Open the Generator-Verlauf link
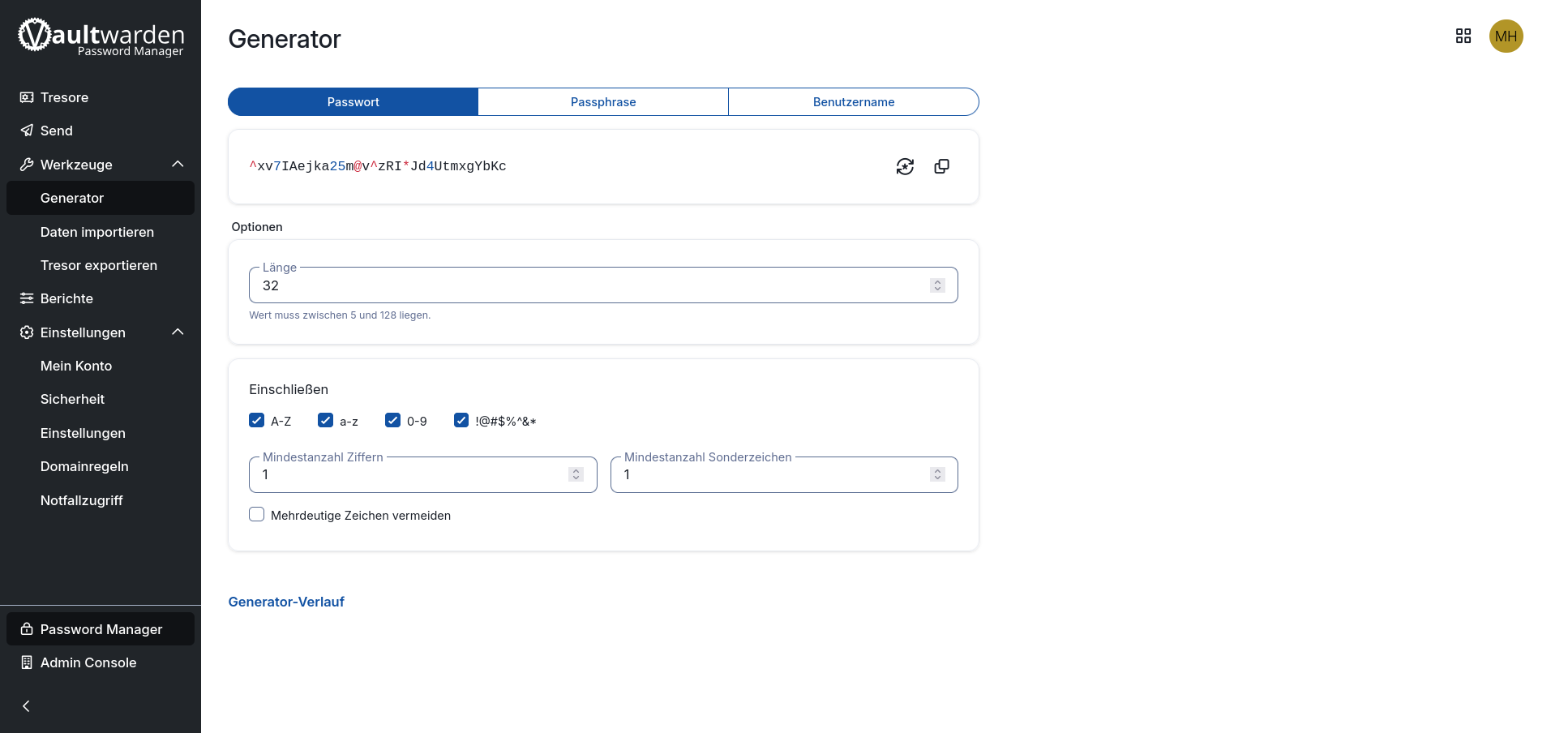This screenshot has height=733, width=1551. (286, 602)
